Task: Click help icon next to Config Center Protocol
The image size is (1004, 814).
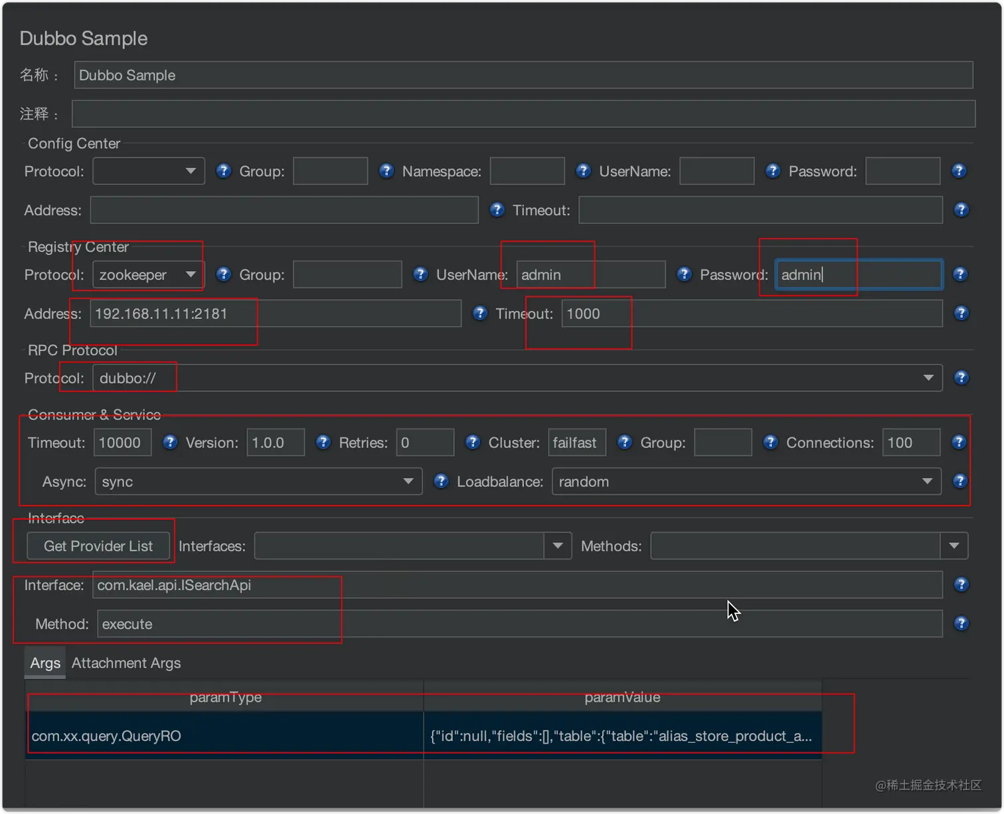Action: [224, 171]
